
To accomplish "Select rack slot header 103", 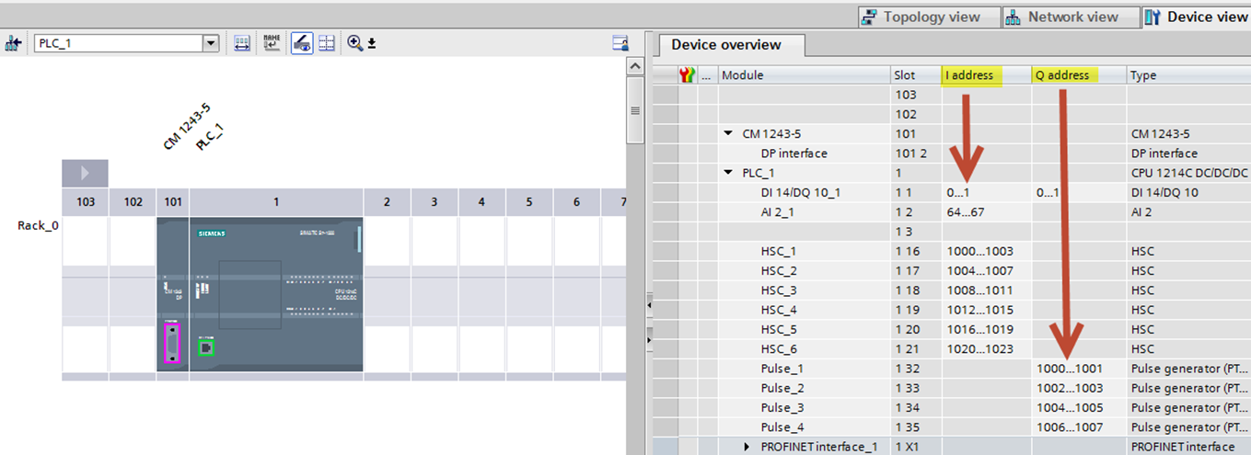I will (x=86, y=201).
